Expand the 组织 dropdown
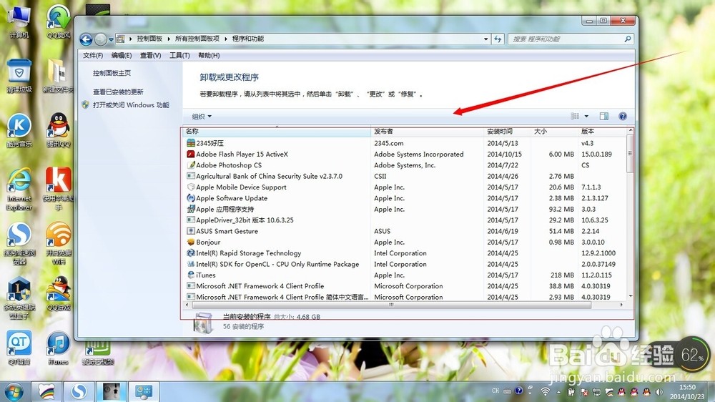The width and height of the screenshot is (715, 402). [x=202, y=117]
